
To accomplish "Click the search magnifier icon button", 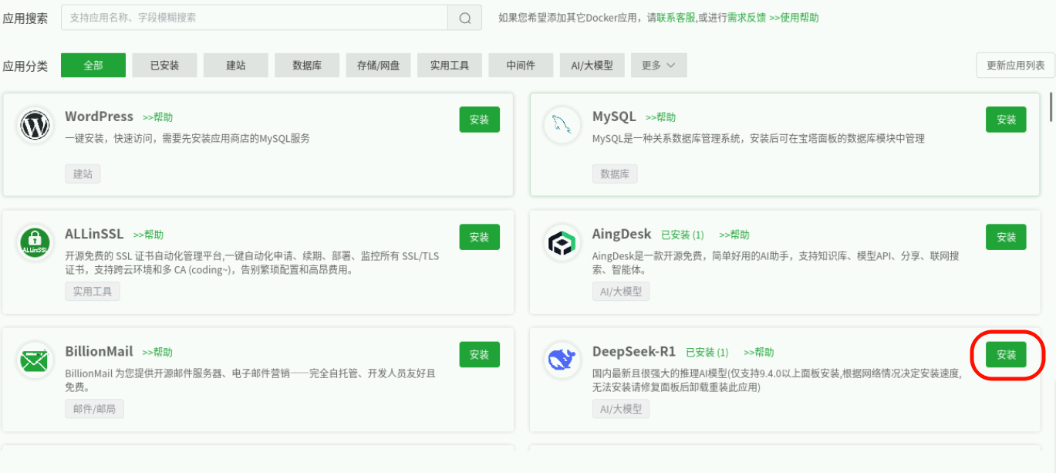I will point(465,18).
